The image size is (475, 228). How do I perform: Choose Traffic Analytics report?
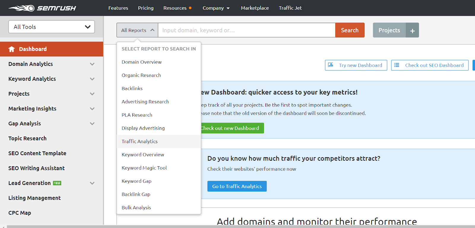point(159,142)
